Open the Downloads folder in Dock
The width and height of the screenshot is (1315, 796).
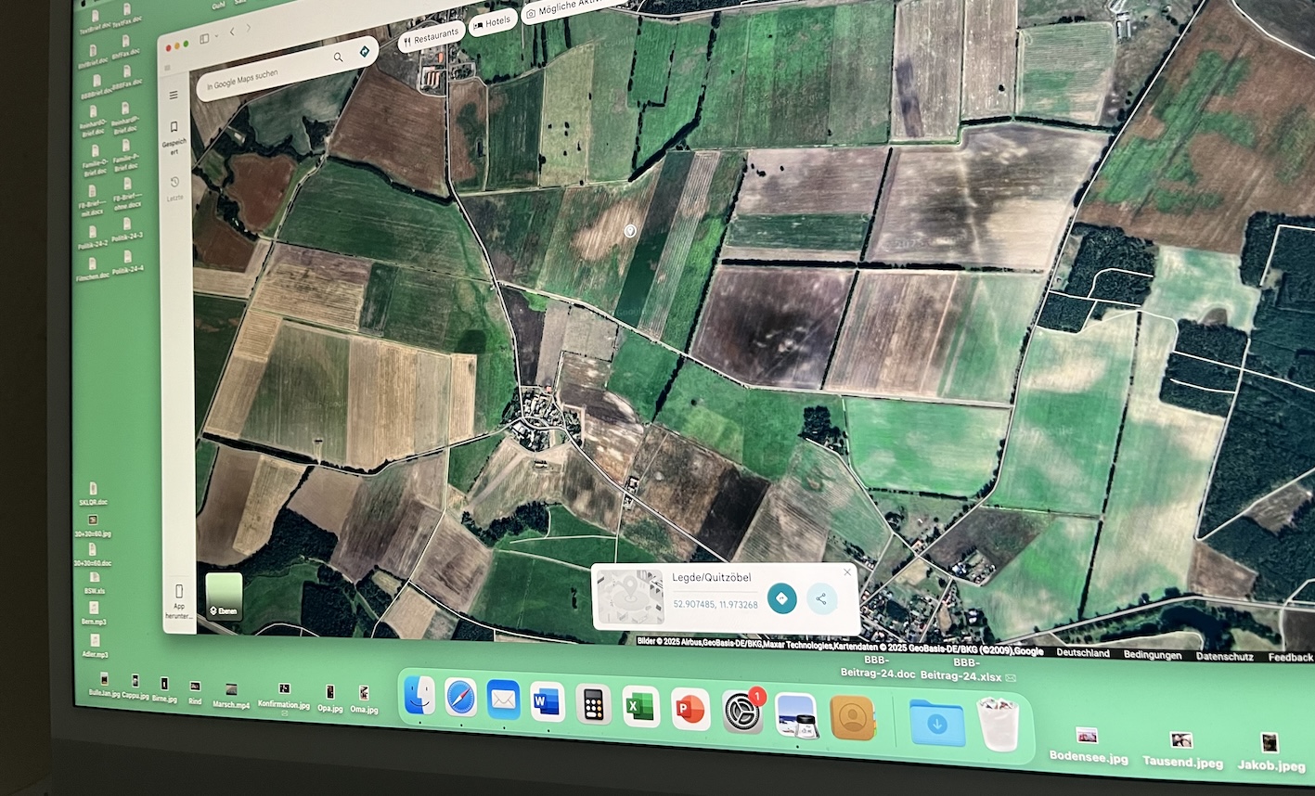tap(937, 724)
